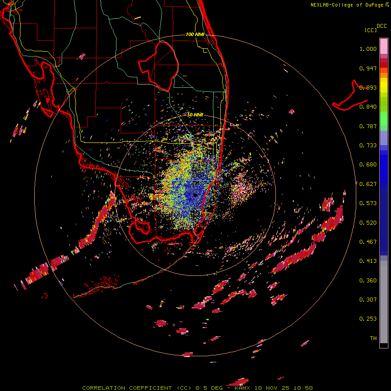This screenshot has width=391, height=391.
Task: Select the 0.253 legend value
Action: (368, 319)
